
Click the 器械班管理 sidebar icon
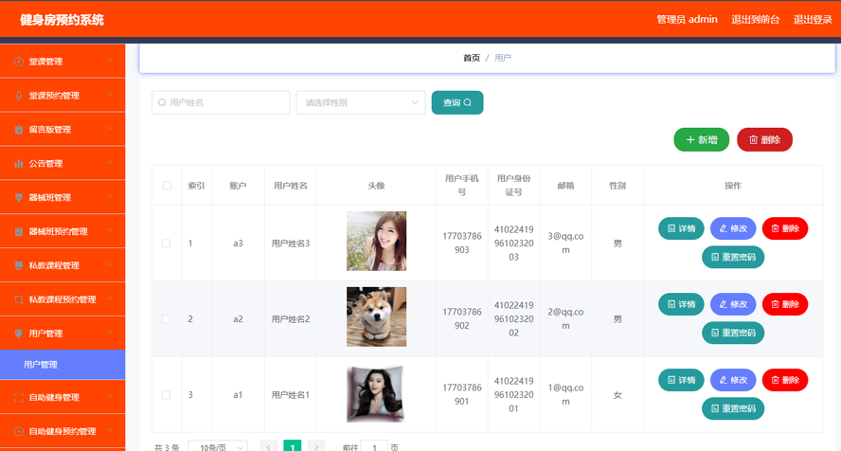click(19, 197)
